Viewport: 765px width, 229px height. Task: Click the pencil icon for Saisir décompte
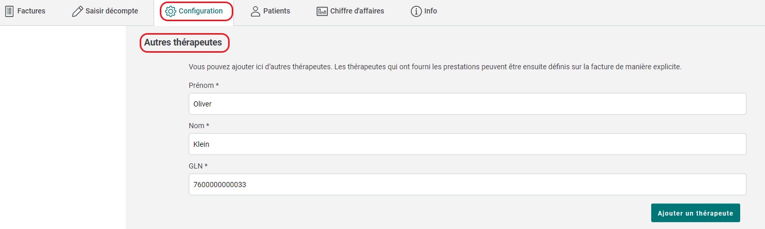click(x=78, y=11)
